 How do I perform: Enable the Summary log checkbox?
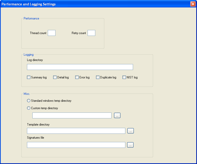click(x=29, y=77)
